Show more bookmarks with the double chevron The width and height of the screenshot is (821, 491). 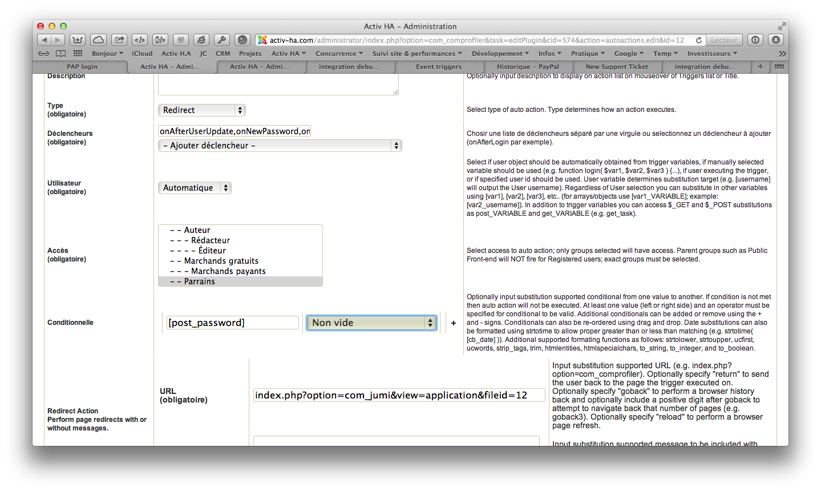click(x=782, y=54)
